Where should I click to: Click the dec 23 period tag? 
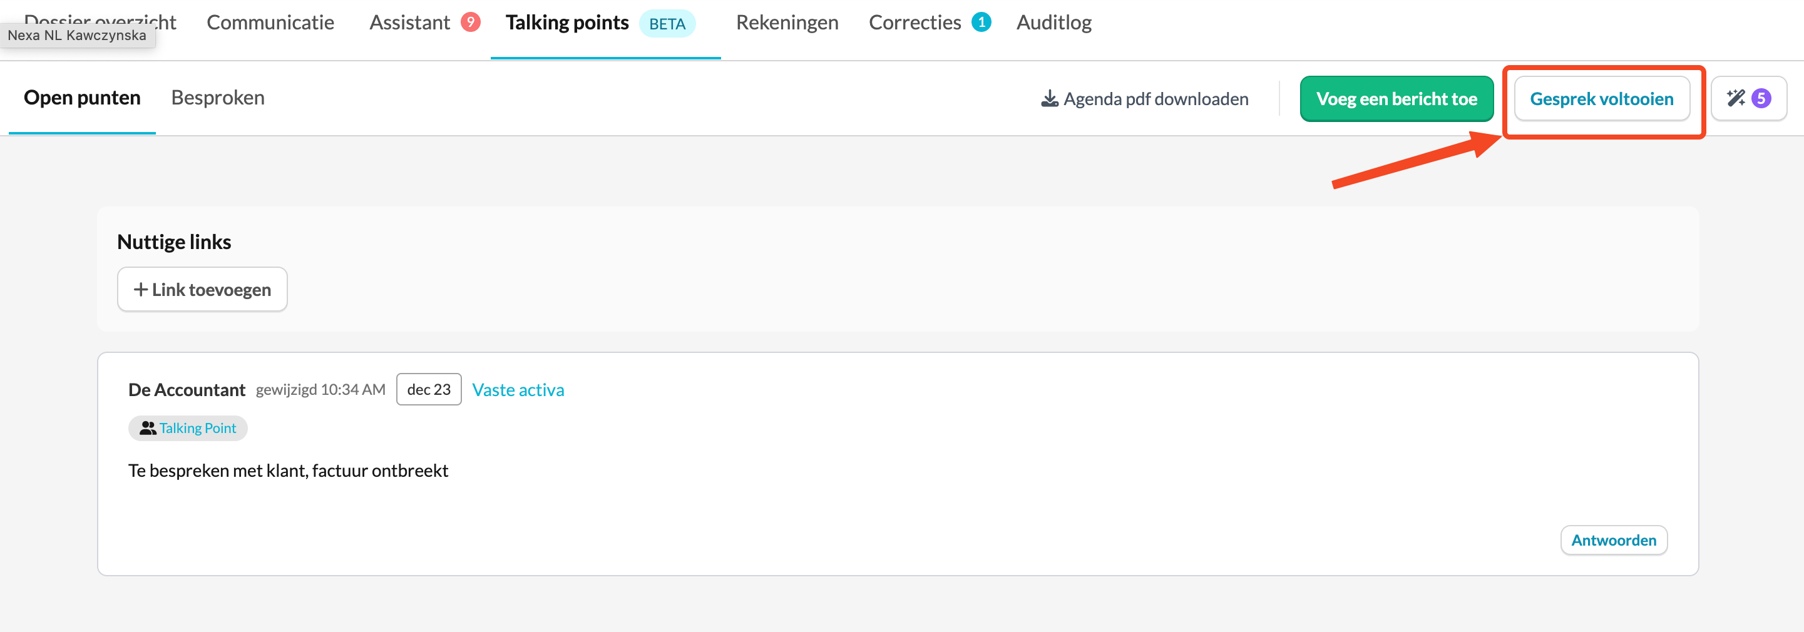(429, 389)
